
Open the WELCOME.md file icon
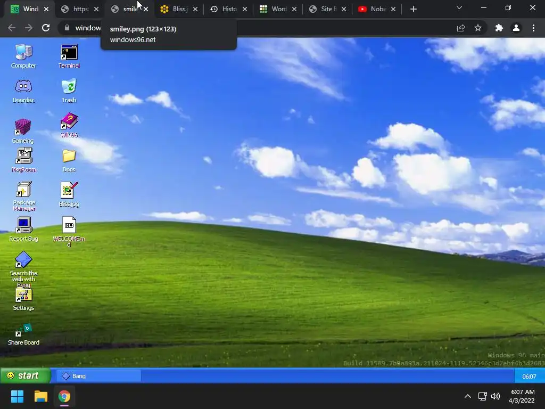point(69,232)
